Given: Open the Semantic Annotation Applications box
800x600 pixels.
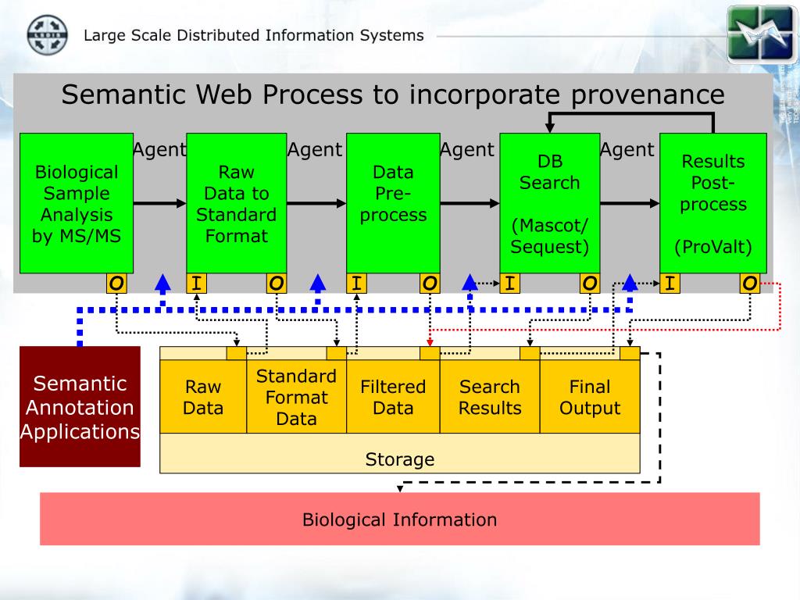Looking at the screenshot, I should coord(80,406).
